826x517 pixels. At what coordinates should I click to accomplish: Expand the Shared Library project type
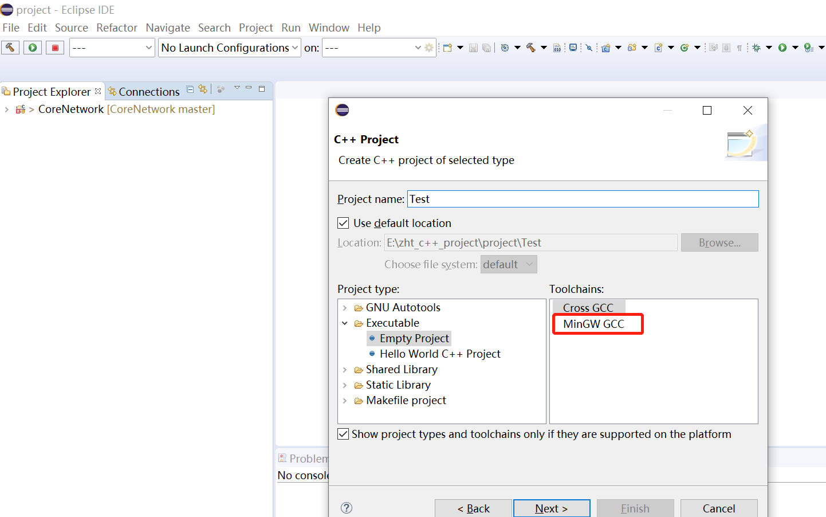click(x=345, y=369)
